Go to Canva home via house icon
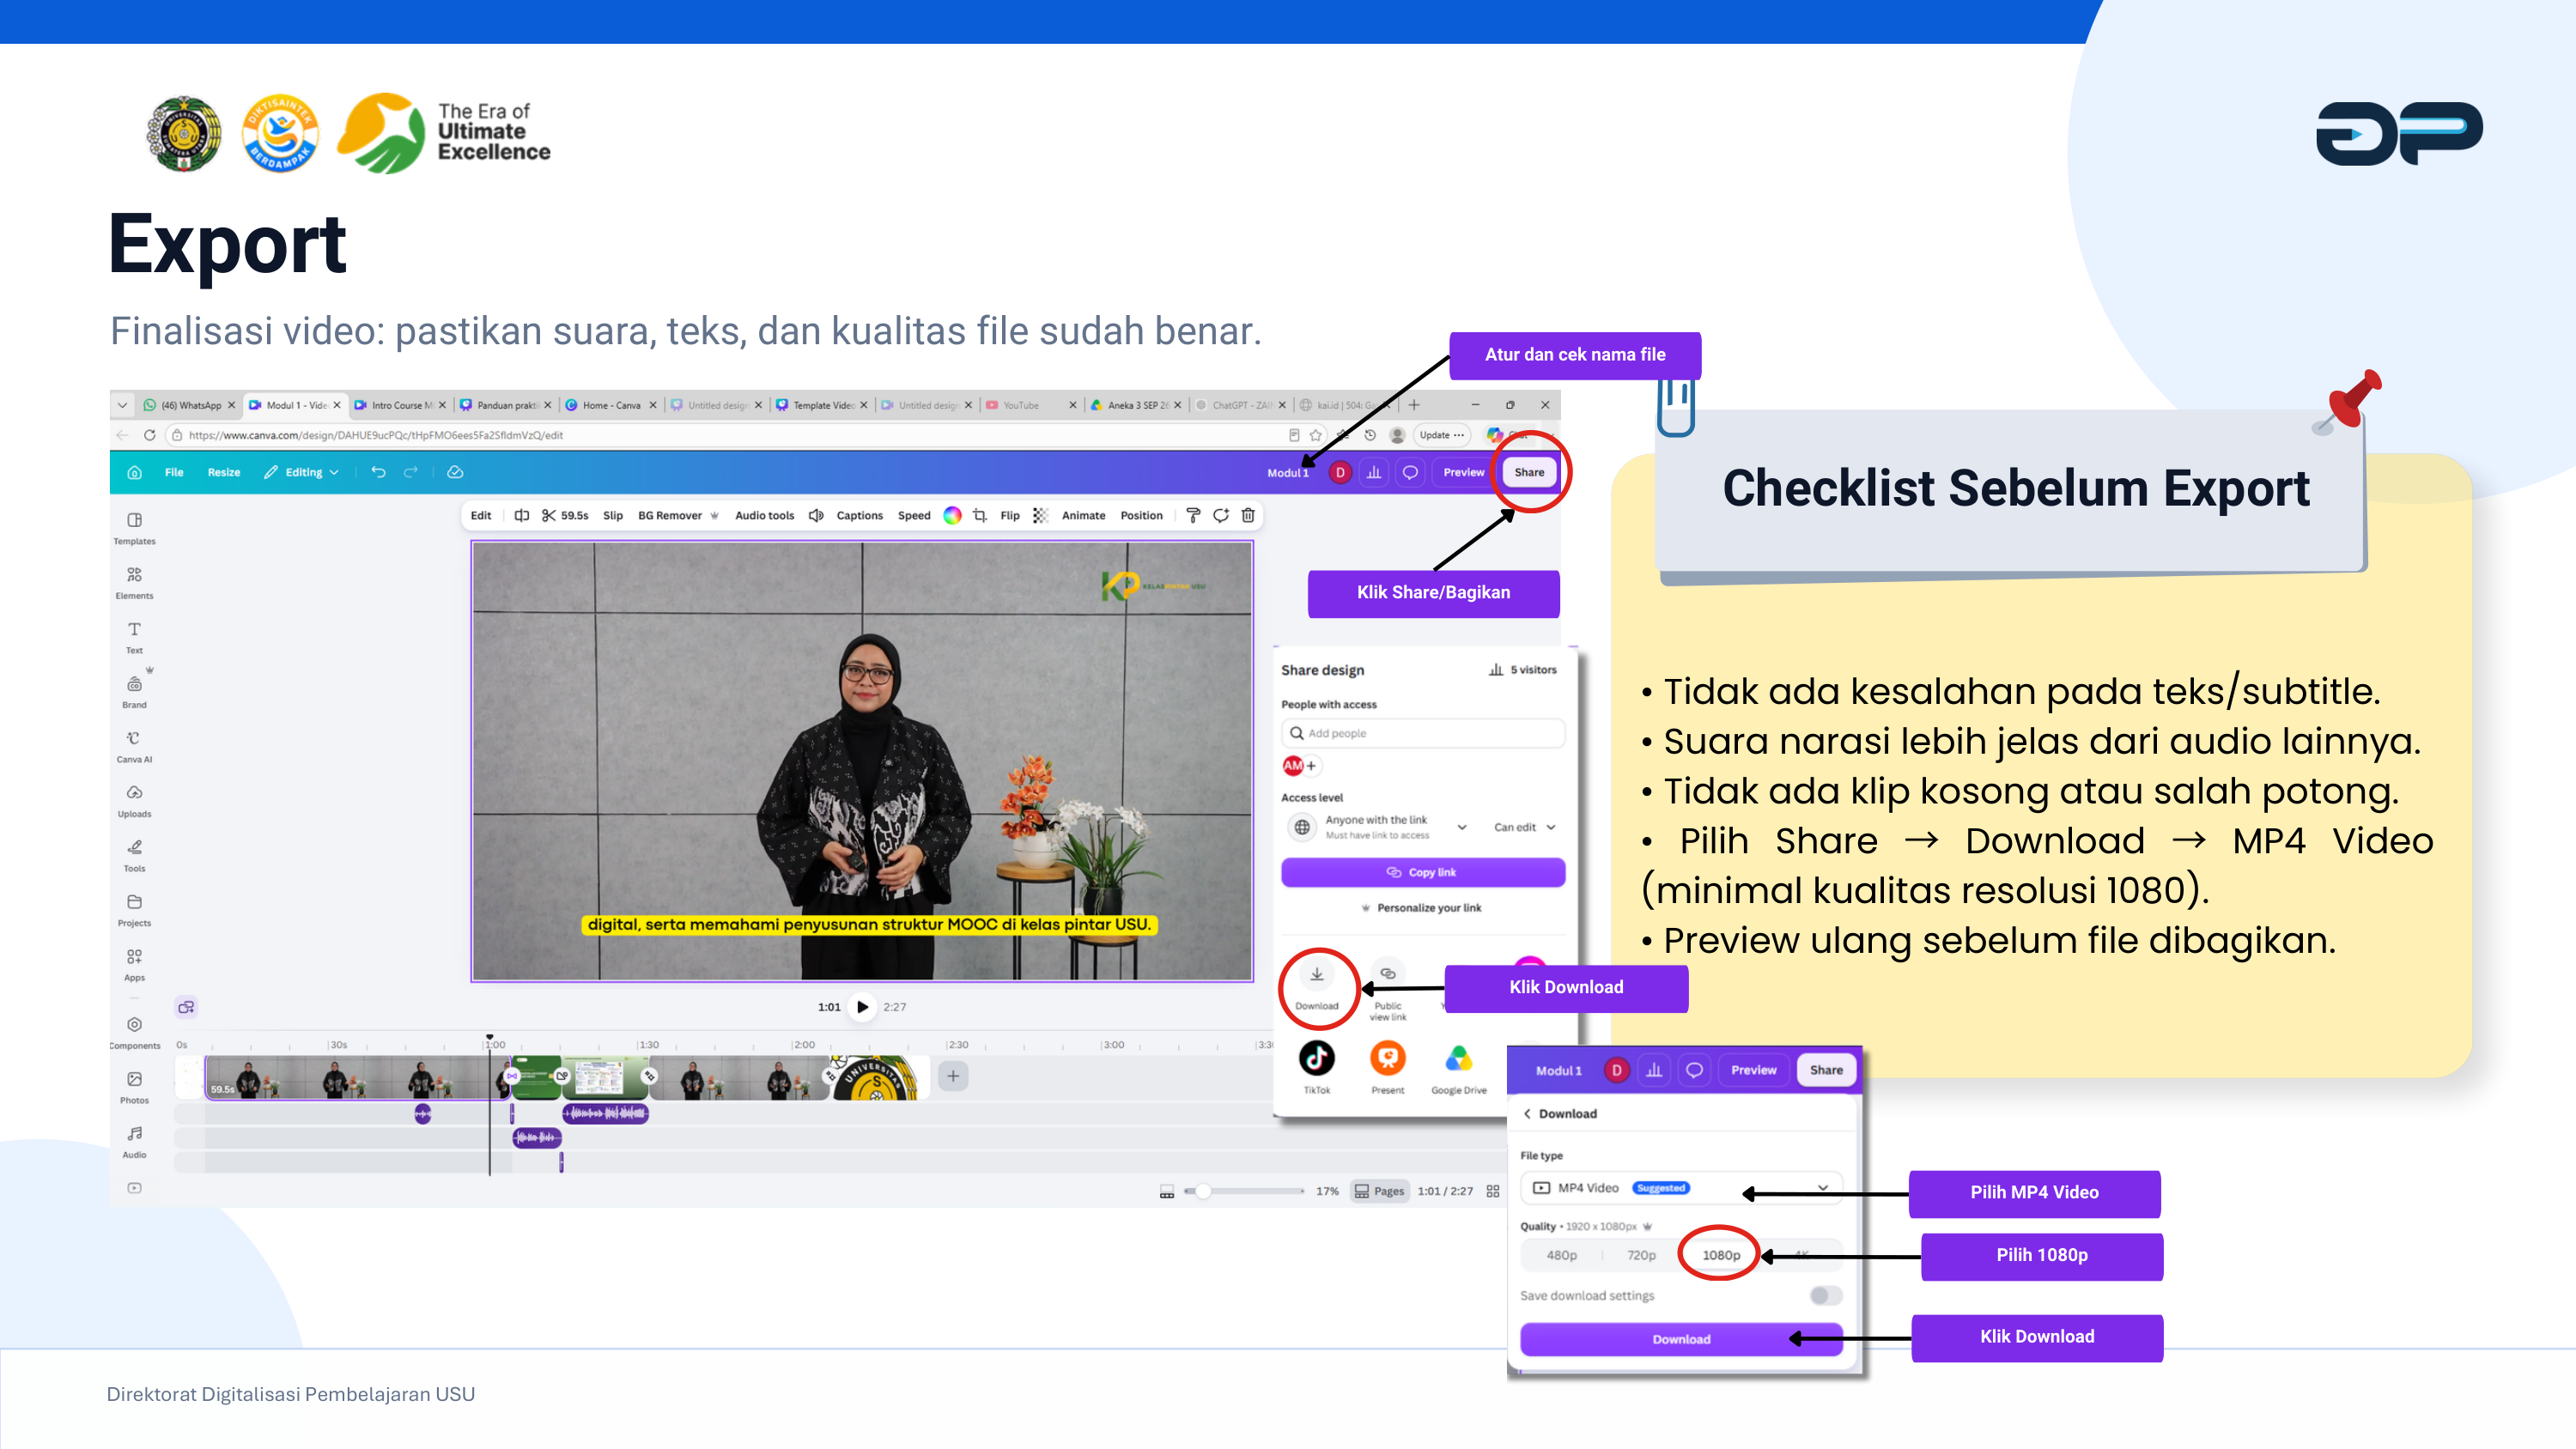 point(135,472)
